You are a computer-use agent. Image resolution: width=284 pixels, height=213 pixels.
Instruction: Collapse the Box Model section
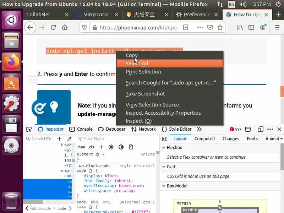point(164,186)
